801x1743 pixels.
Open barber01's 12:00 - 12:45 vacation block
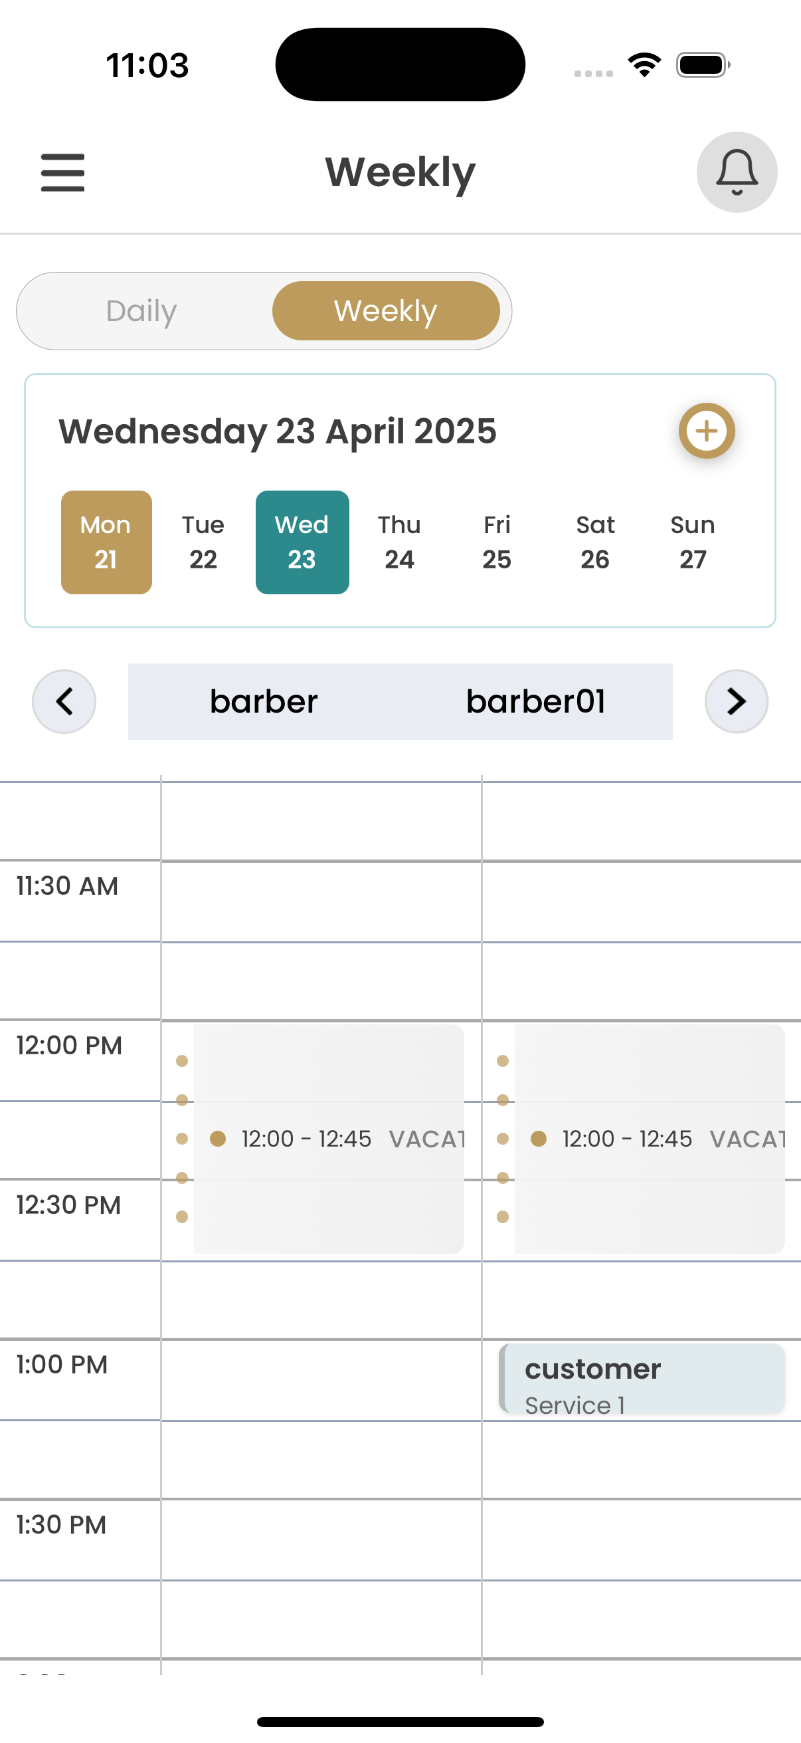(x=649, y=1139)
